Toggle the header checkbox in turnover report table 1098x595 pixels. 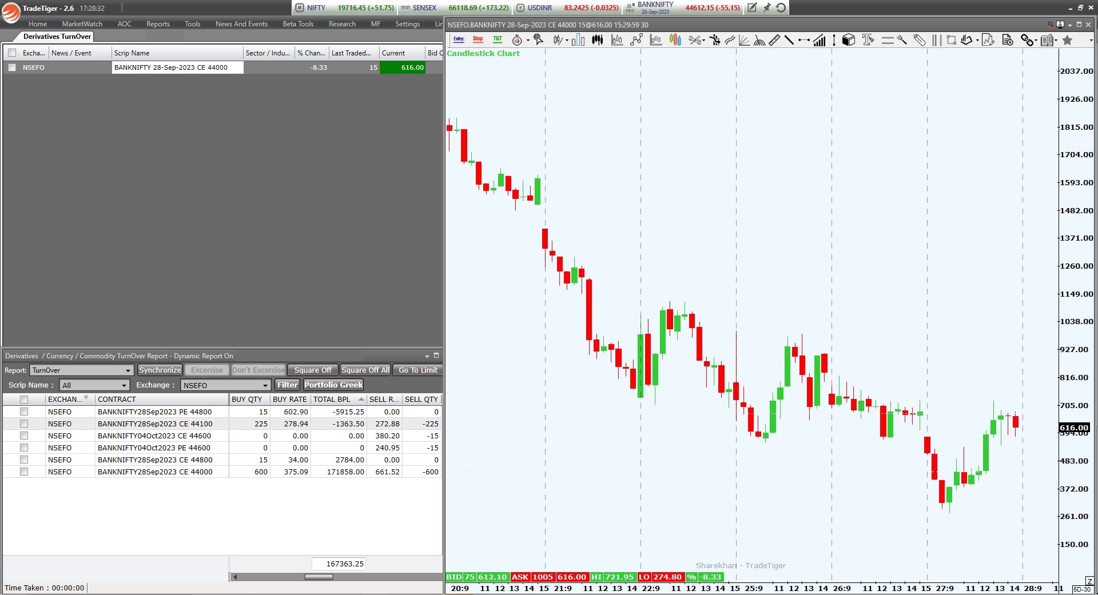tap(24, 400)
